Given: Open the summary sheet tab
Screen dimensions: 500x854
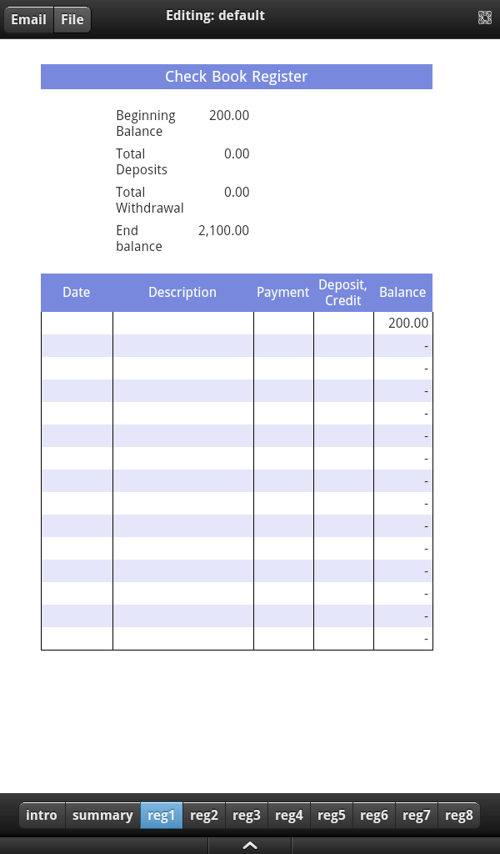Looking at the screenshot, I should [x=102, y=816].
